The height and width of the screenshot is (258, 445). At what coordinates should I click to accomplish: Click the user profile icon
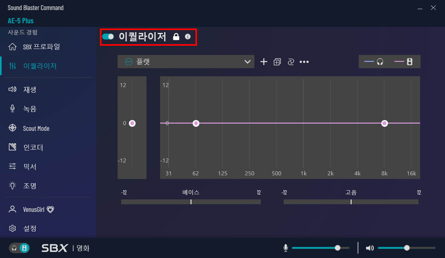click(12, 209)
